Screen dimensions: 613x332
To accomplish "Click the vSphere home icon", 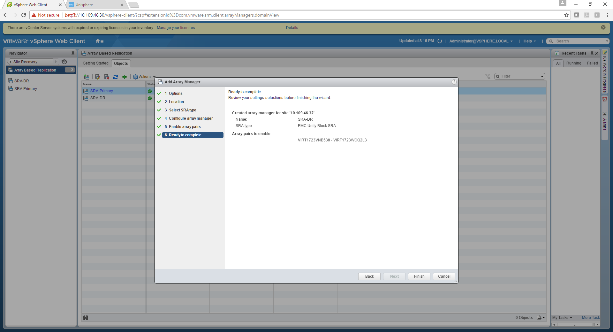I will tap(99, 41).
